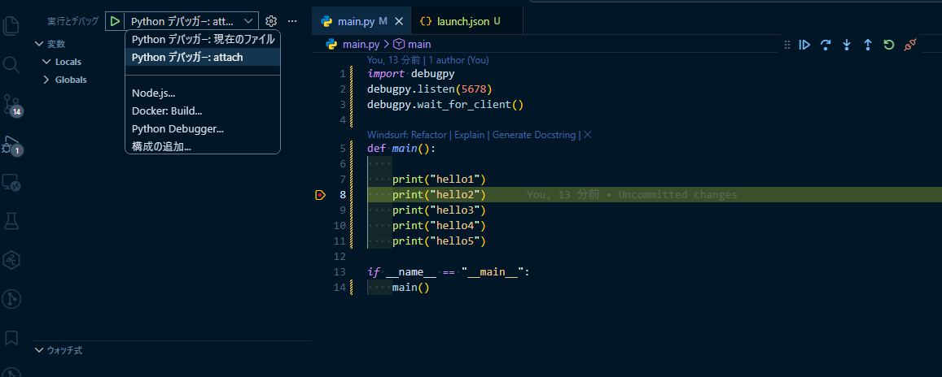Screen dimensions: 942x377
Task: Click Generate Docstring code lens
Action: tap(535, 135)
